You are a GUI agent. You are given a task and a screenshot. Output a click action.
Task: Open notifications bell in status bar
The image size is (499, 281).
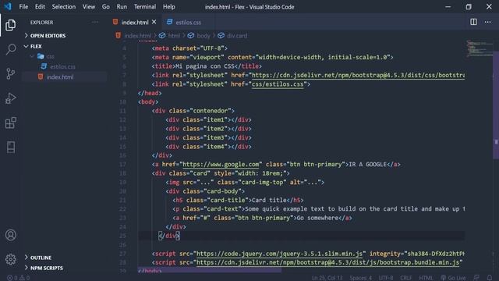click(490, 278)
